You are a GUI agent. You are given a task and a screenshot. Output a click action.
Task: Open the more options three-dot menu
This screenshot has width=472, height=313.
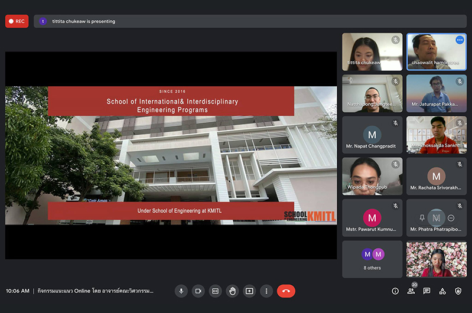click(266, 291)
